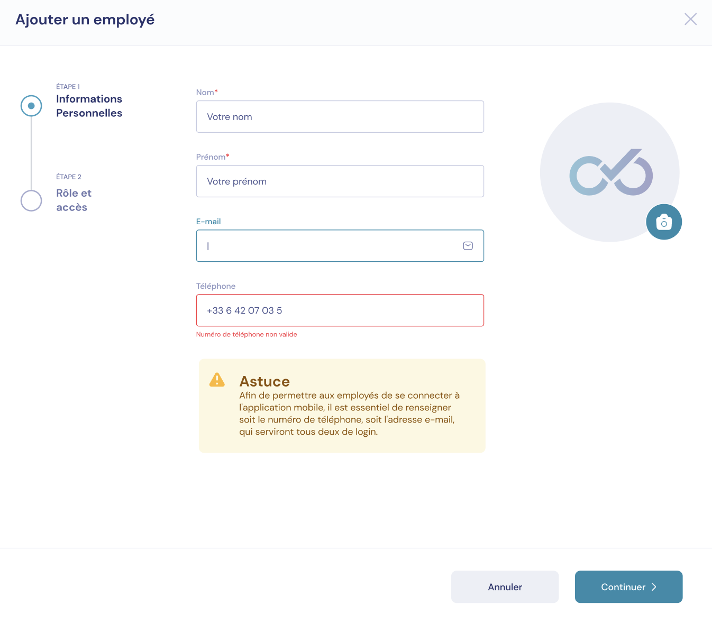Click the Astuce heading in tip box
This screenshot has width=712, height=624.
coord(264,381)
